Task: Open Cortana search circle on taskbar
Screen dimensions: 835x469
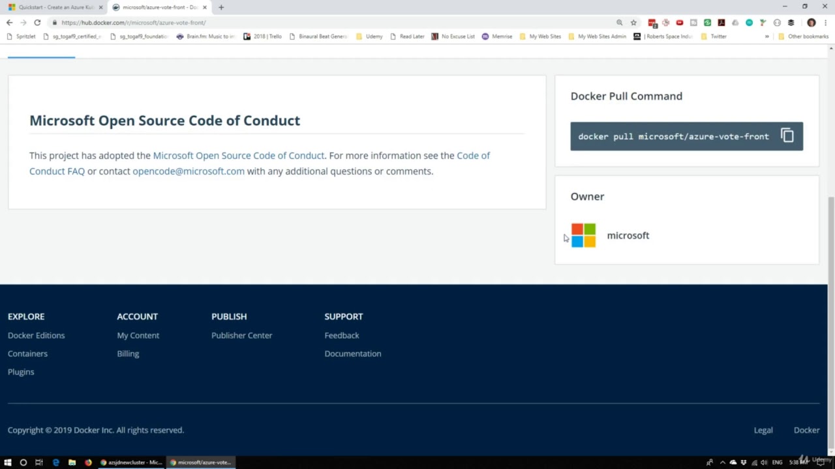Action: point(23,462)
